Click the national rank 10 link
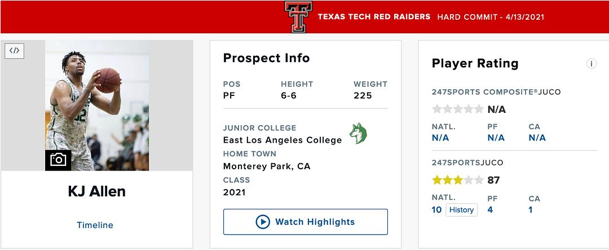This screenshot has width=609, height=250. coord(436,210)
